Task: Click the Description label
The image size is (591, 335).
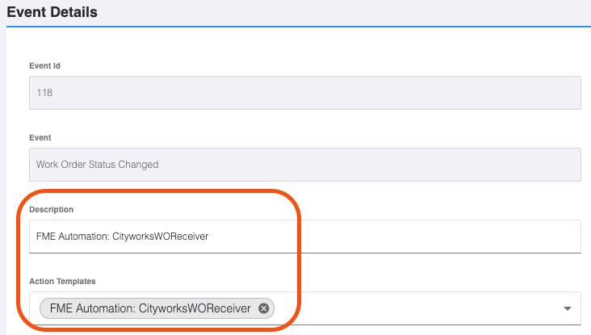Action: coord(51,210)
